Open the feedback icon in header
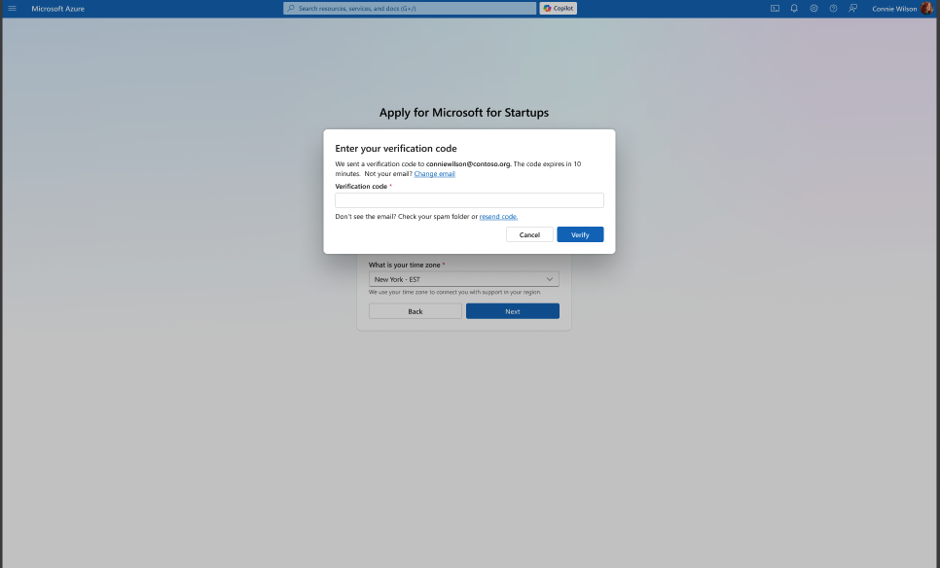 (x=852, y=9)
